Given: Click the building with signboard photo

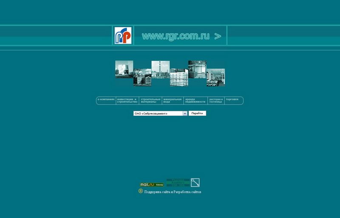Looking at the screenshot, I should 142,77.
